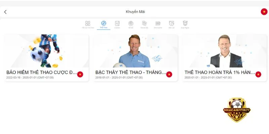
Task: Click the football player promotion banner image
Action: point(46,51)
